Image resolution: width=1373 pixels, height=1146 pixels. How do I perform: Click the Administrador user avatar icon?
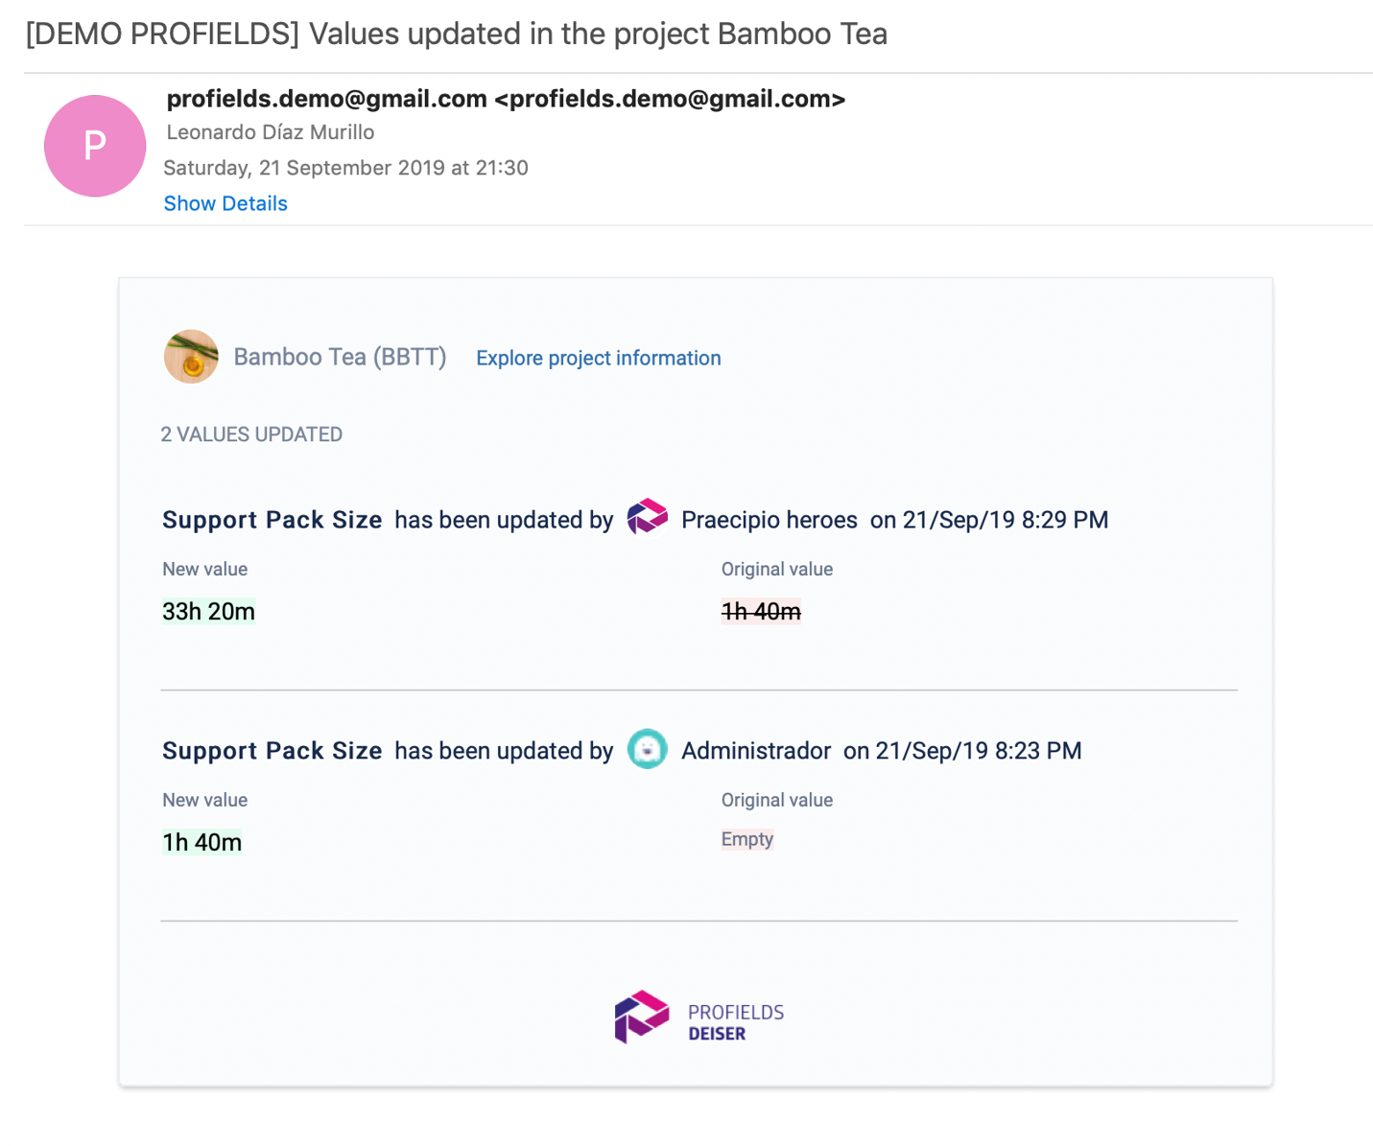647,749
